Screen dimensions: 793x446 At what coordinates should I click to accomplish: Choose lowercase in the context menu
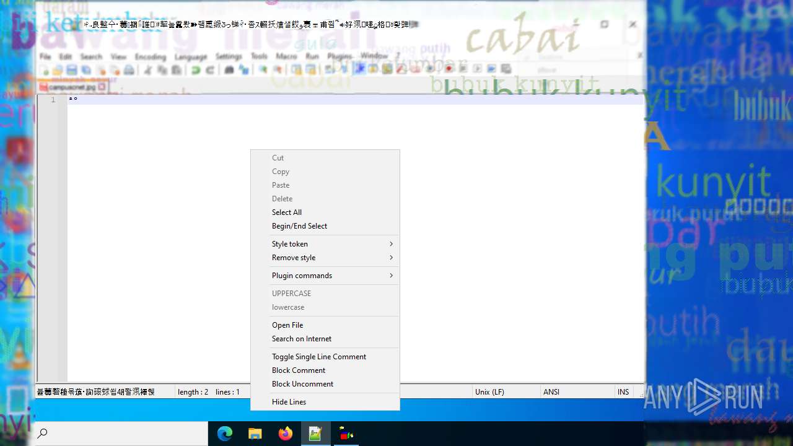(x=325, y=307)
